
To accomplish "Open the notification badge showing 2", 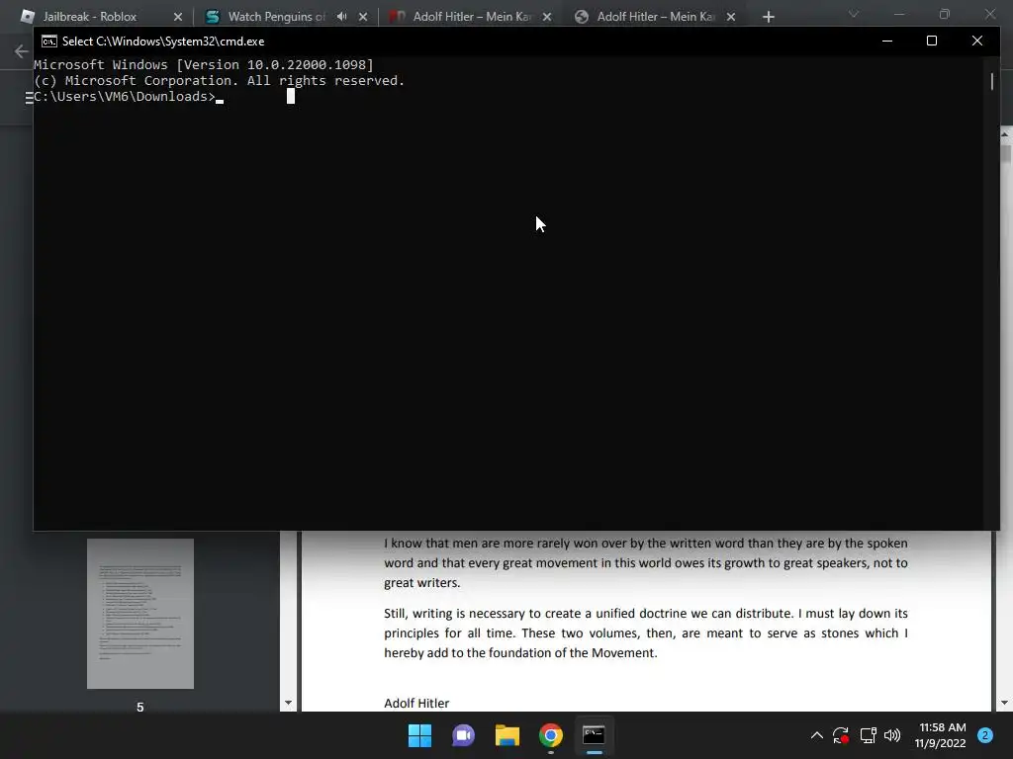I will click(985, 735).
